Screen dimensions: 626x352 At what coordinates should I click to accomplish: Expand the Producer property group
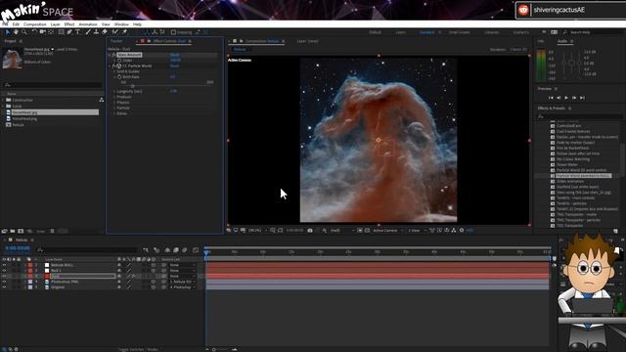coord(114,97)
